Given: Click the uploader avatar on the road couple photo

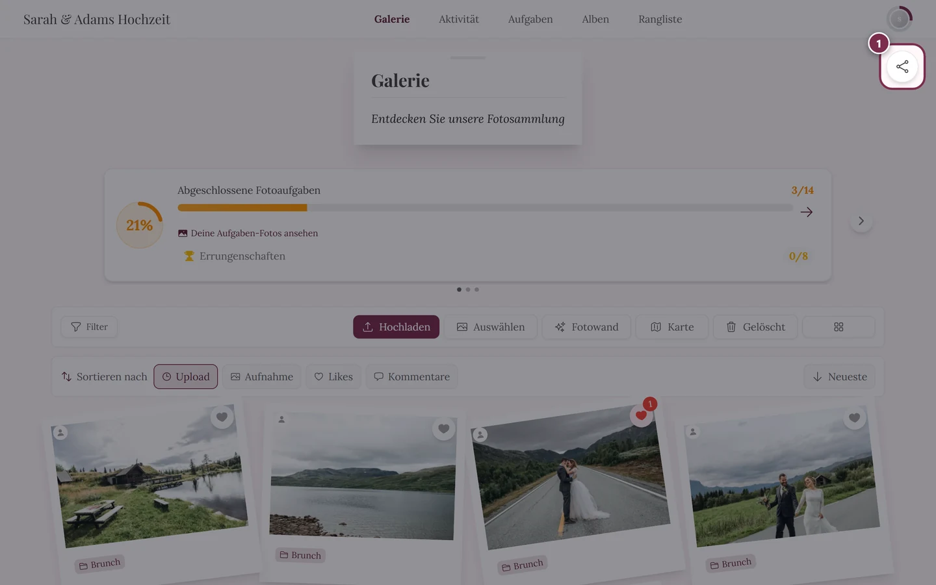Looking at the screenshot, I should (480, 434).
